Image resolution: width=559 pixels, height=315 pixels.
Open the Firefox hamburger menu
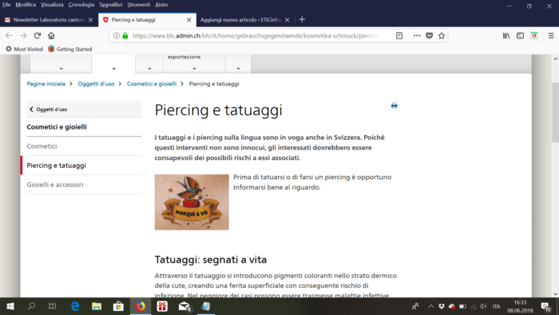pos(551,36)
